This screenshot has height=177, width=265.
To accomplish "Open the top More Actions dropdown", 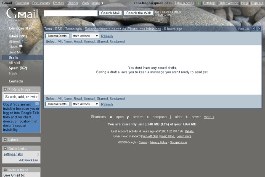I will 85,36.
